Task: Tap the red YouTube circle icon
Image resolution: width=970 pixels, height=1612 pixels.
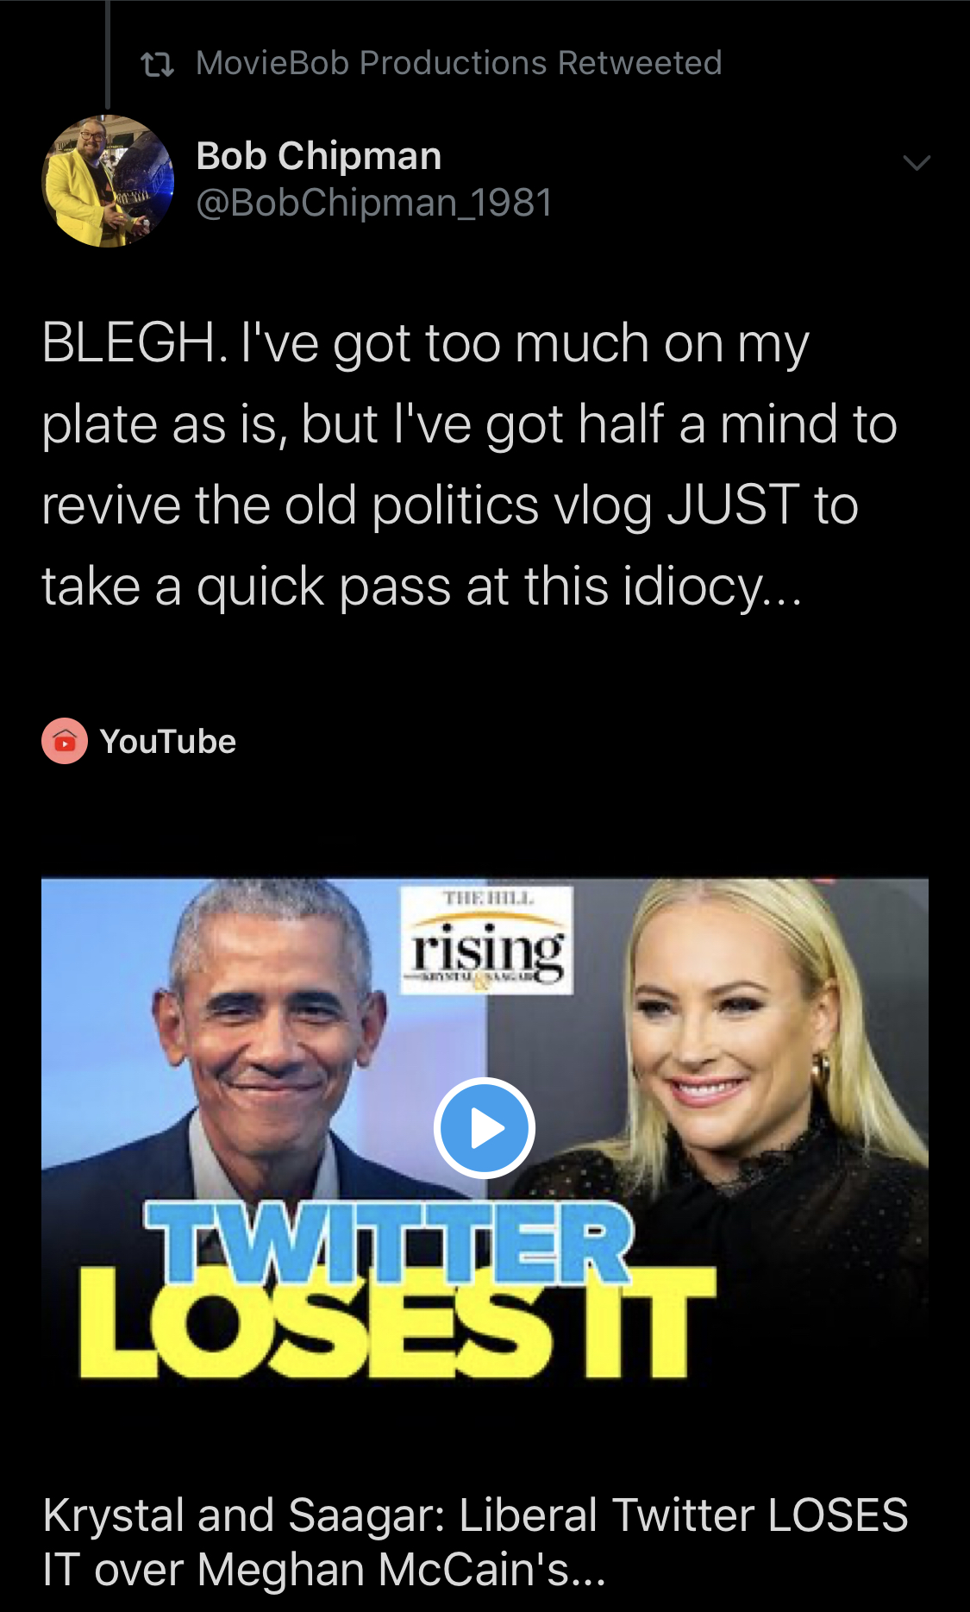Action: 65,741
